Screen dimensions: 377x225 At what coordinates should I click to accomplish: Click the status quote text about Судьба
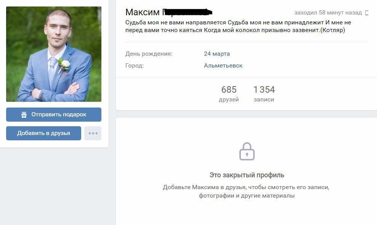coord(238,26)
